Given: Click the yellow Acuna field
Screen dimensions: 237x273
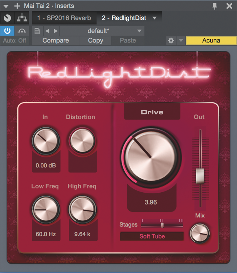Looking at the screenshot, I should pyautogui.click(x=211, y=41).
